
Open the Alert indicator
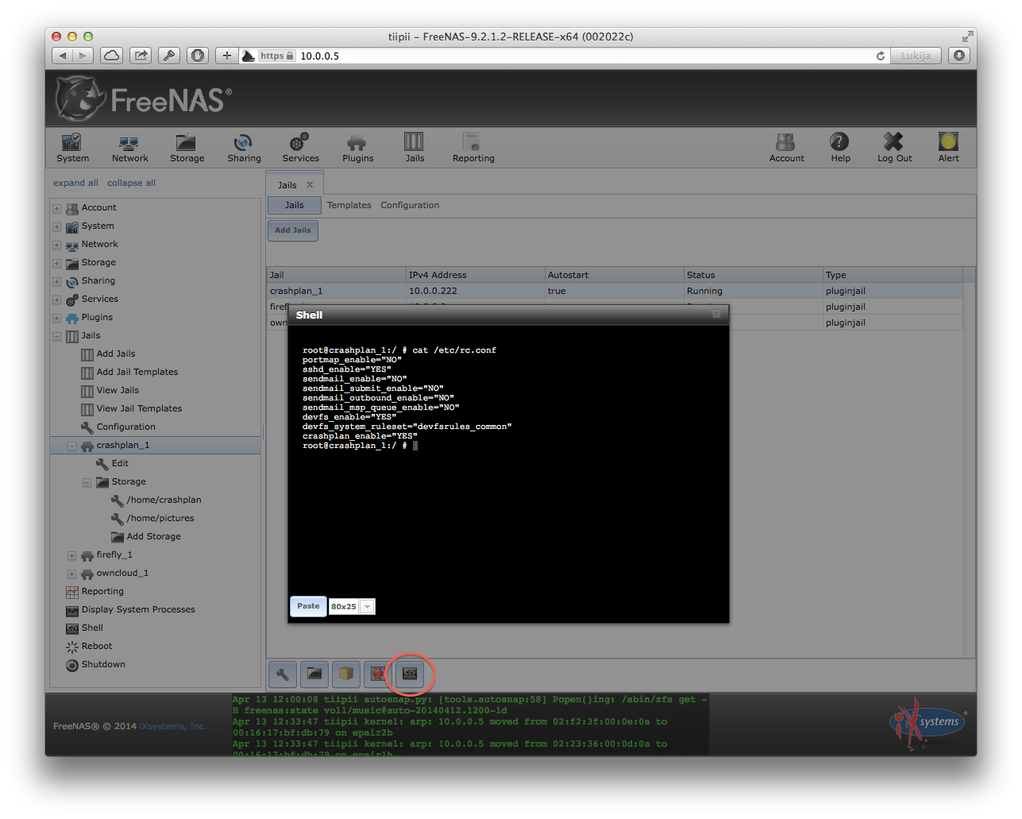948,148
